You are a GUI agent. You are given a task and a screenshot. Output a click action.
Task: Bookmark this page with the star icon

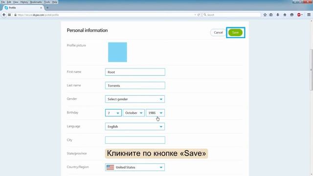[x=265, y=15]
